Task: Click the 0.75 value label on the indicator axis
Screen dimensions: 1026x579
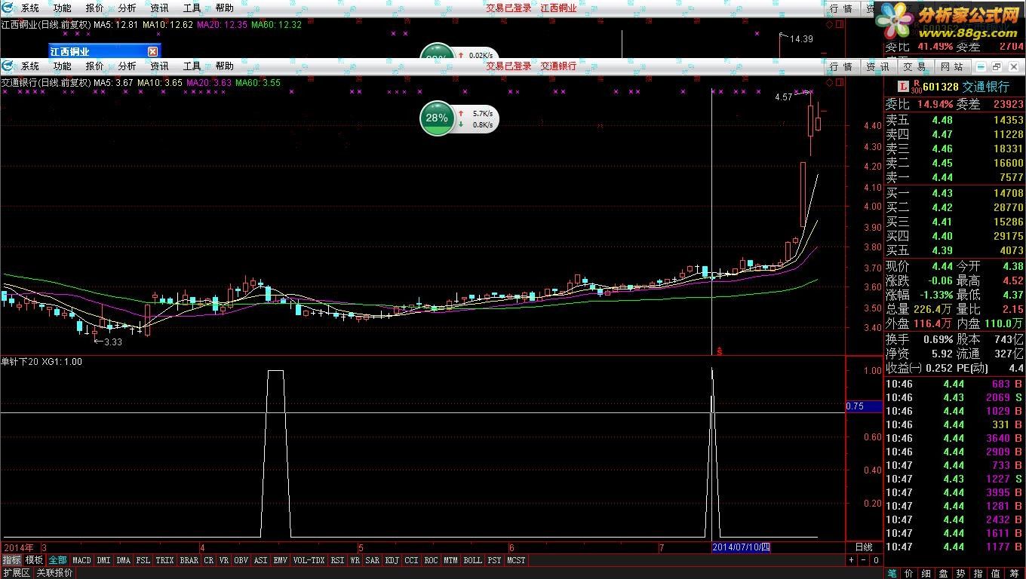Action: (864, 406)
